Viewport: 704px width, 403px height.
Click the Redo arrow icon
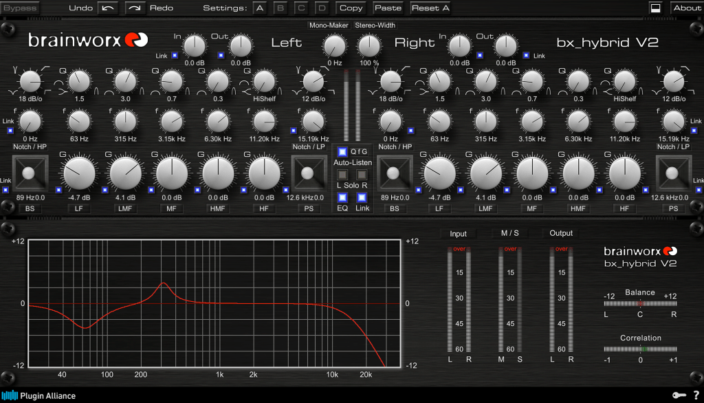[x=136, y=8]
